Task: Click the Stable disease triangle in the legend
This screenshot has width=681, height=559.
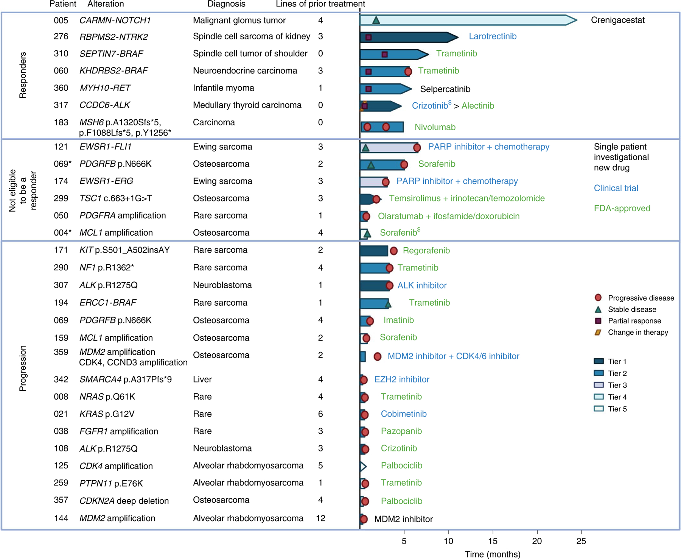Action: click(598, 309)
